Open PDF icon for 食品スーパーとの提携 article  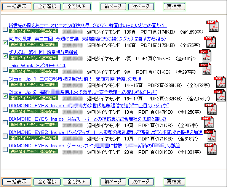coord(208,122)
